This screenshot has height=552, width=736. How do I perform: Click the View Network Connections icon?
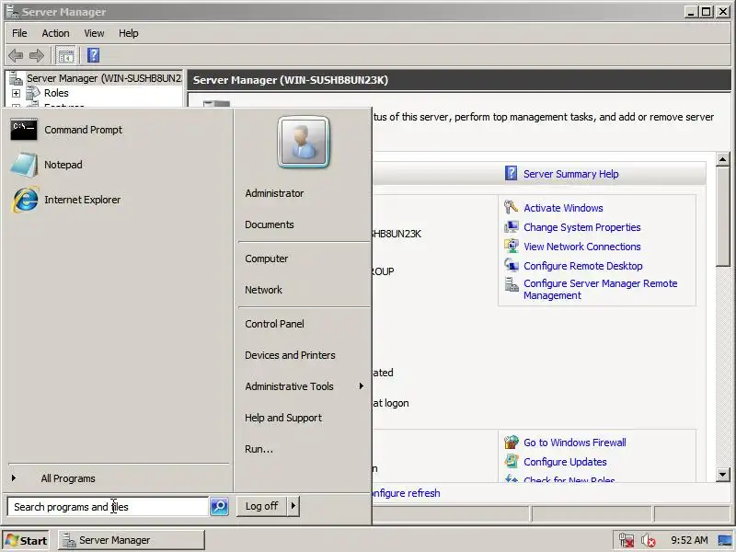tap(511, 246)
